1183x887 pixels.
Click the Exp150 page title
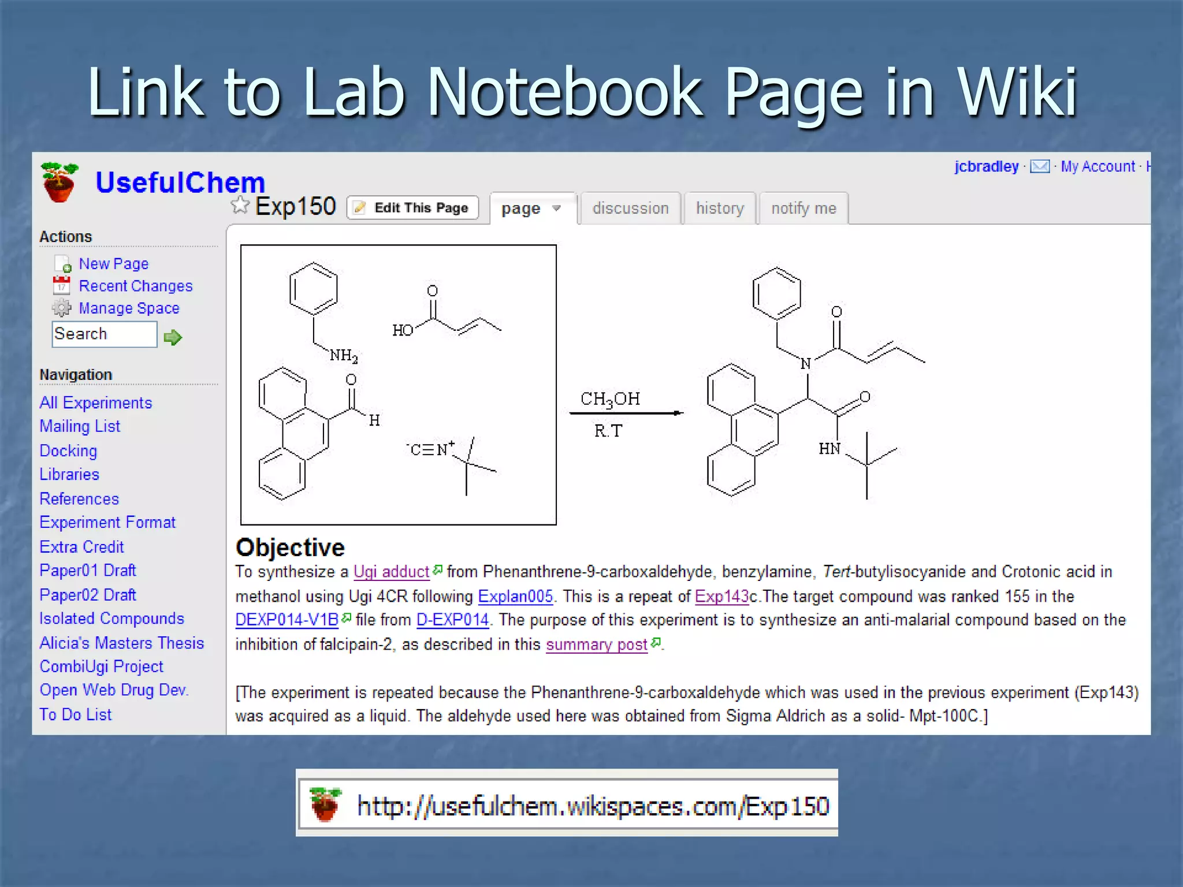pyautogui.click(x=295, y=206)
